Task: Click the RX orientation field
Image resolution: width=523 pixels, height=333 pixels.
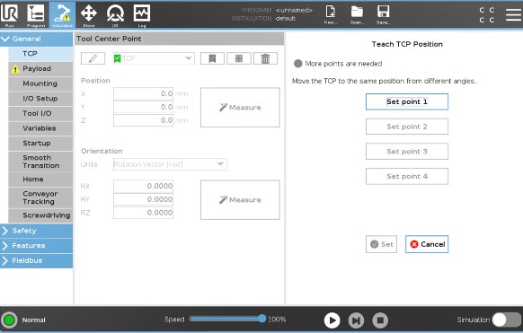Action: 143,186
